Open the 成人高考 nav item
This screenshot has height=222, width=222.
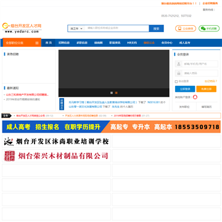[x=184, y=43]
